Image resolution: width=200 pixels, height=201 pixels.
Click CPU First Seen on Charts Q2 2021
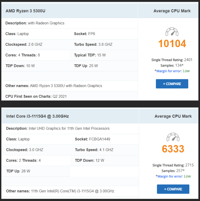tap(36, 96)
